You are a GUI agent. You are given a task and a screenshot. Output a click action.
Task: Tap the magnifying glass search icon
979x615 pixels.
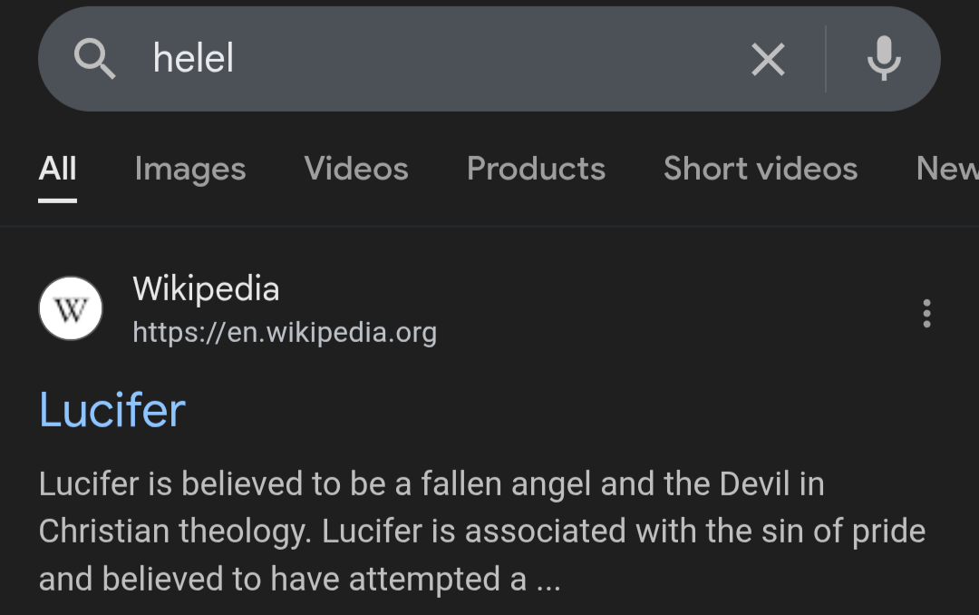click(x=94, y=60)
